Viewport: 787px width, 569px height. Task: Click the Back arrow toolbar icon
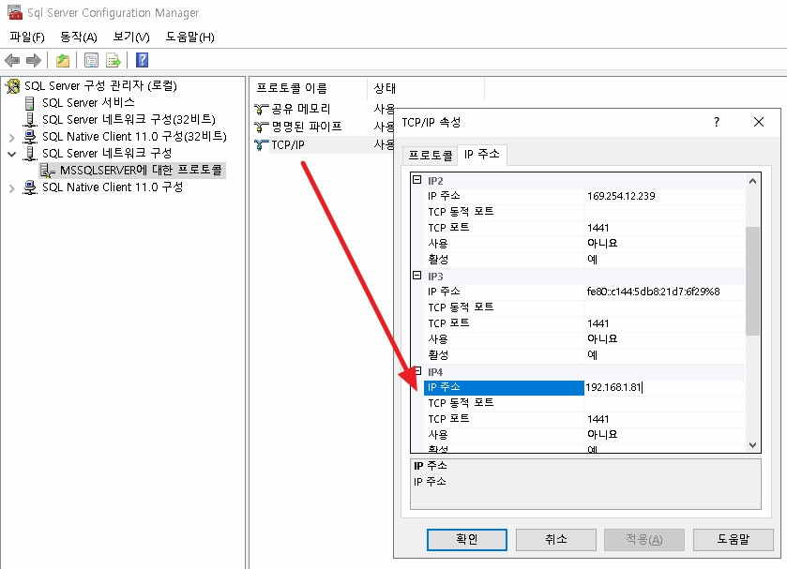12,61
